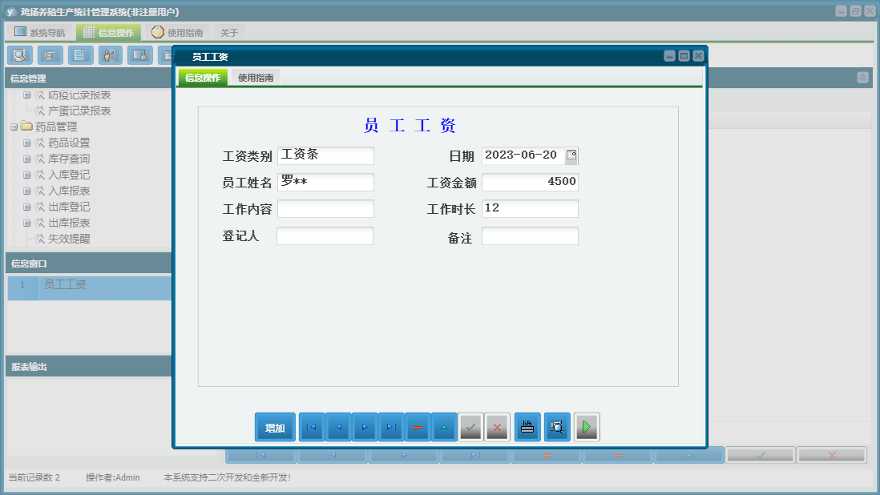Open the 系统导航 main tab

[x=40, y=33]
